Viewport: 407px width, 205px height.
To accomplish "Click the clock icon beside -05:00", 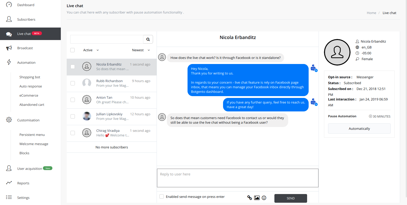I will (x=357, y=53).
